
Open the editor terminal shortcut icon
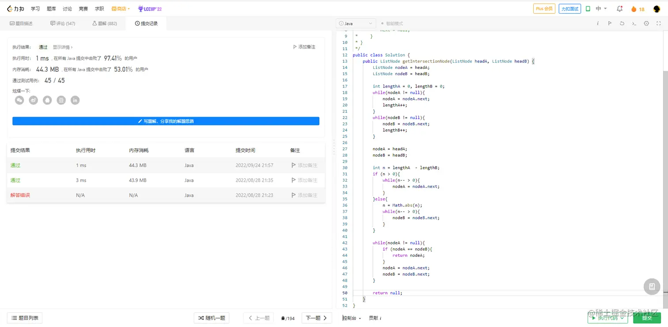pyautogui.click(x=634, y=23)
